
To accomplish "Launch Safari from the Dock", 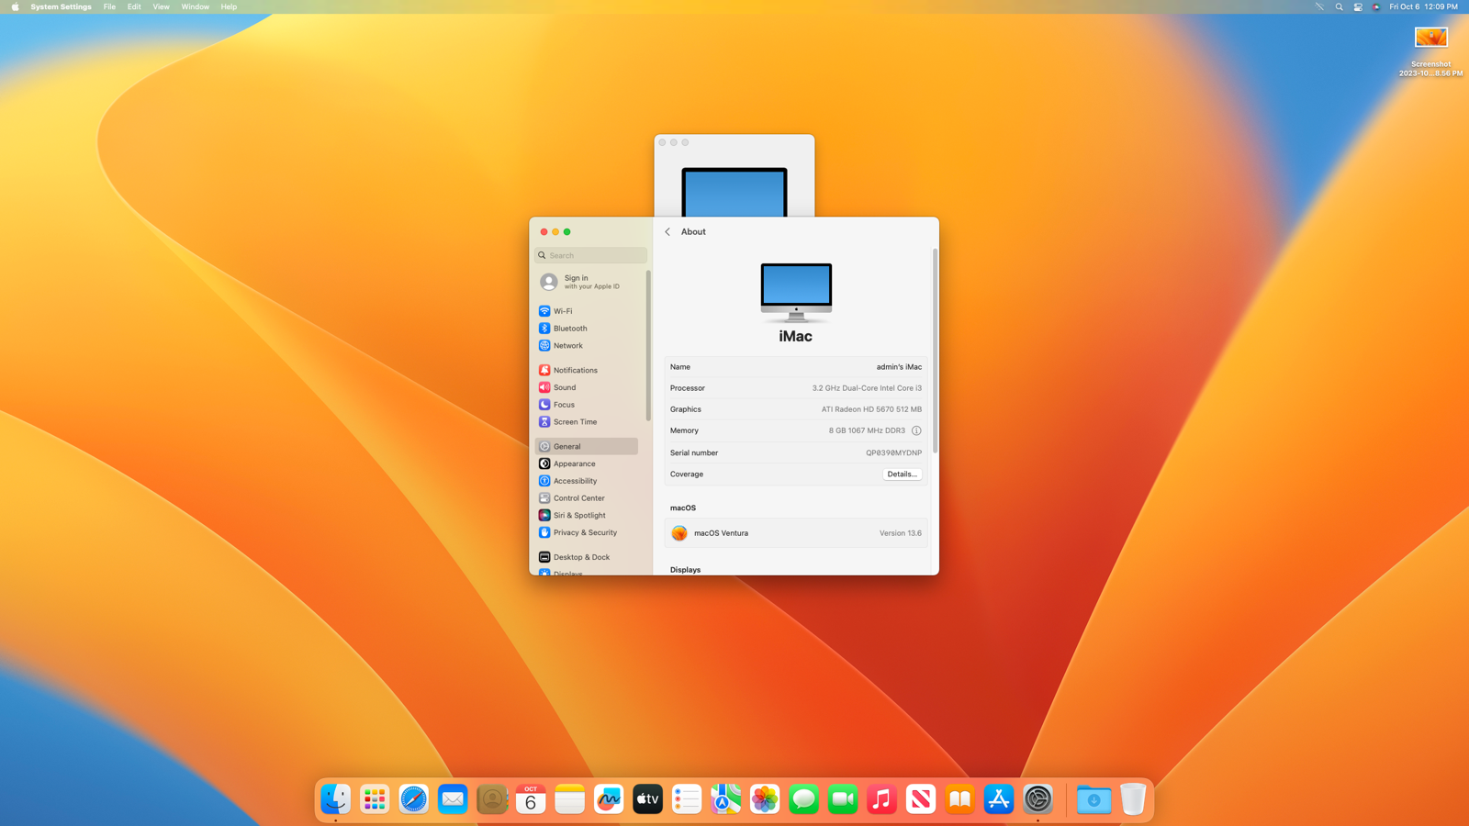I will [x=414, y=799].
